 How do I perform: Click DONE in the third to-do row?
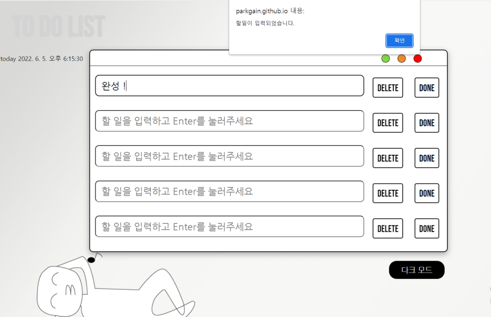[x=427, y=158]
